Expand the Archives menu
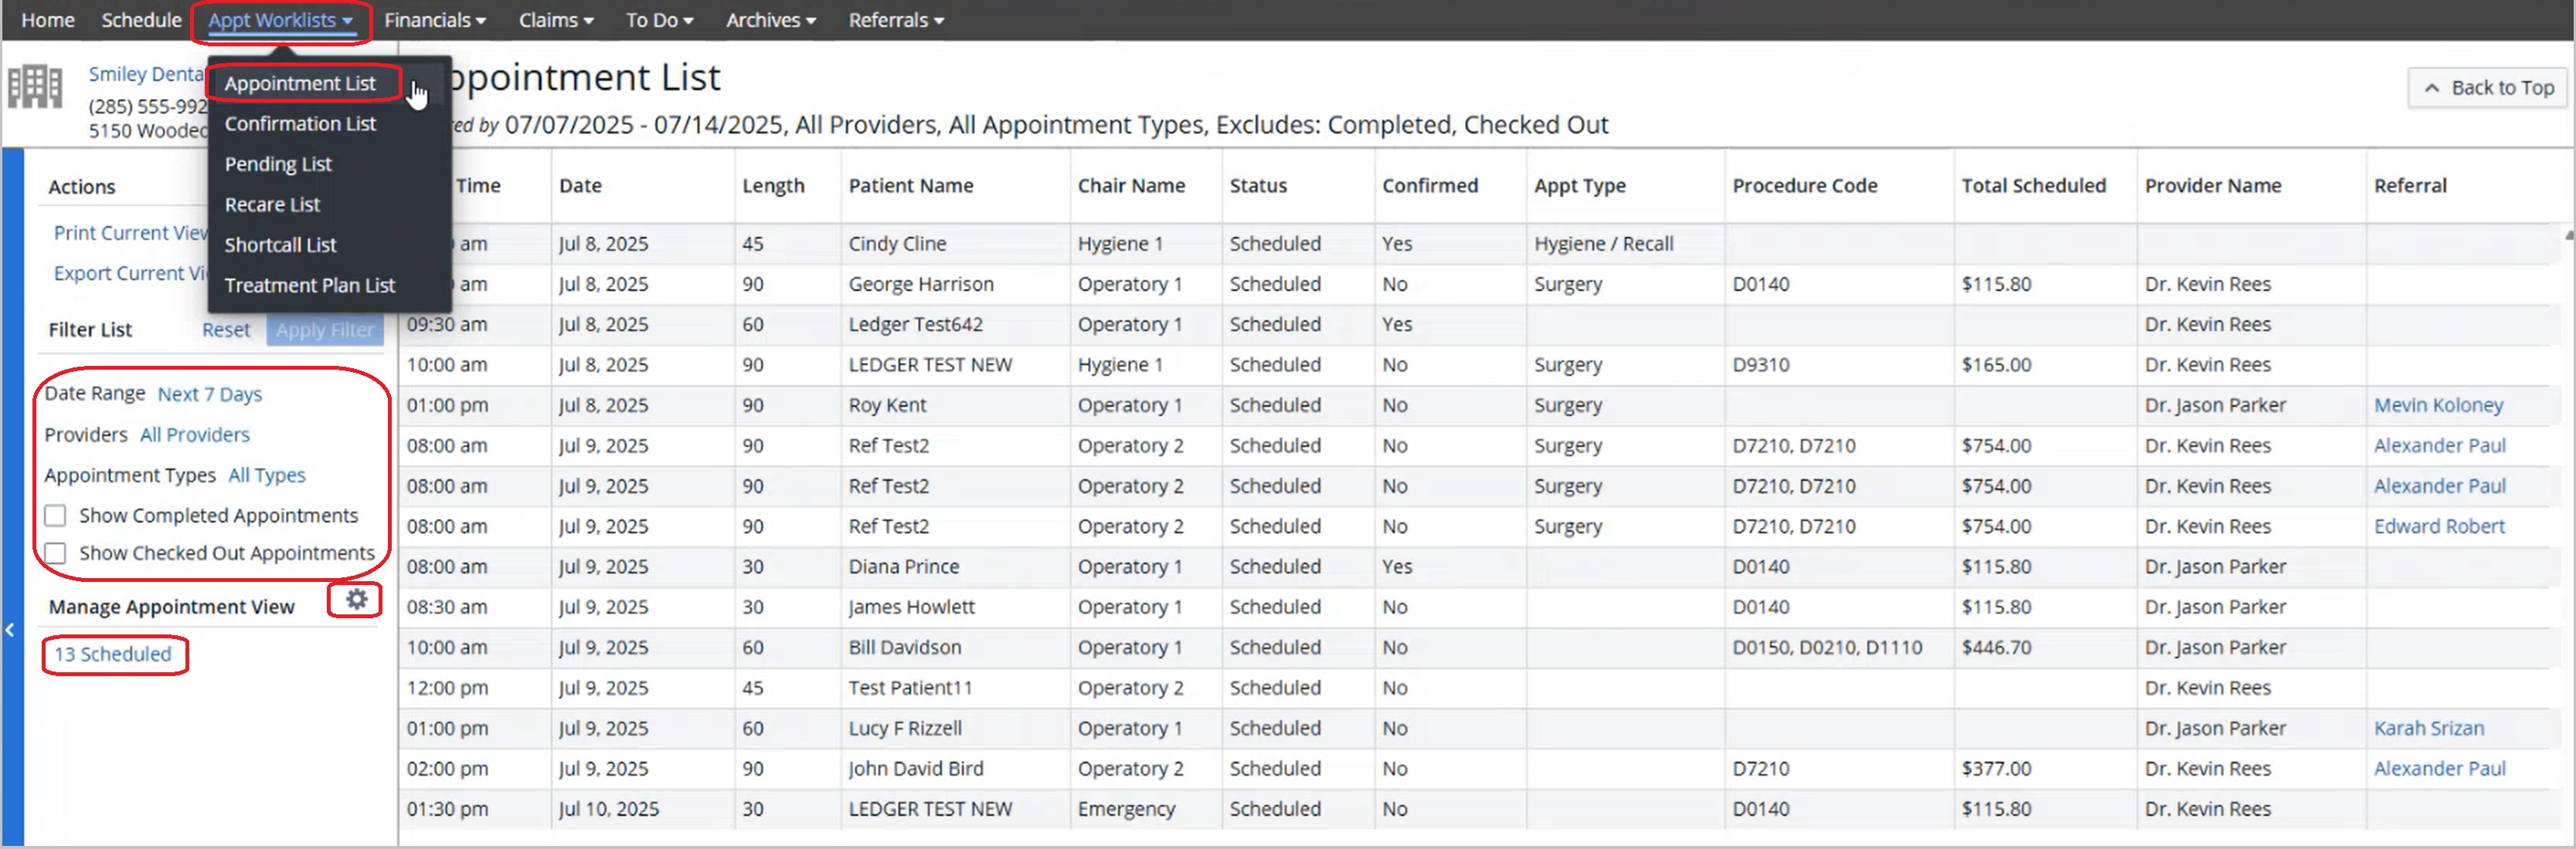The image size is (2576, 849). pyautogui.click(x=770, y=20)
